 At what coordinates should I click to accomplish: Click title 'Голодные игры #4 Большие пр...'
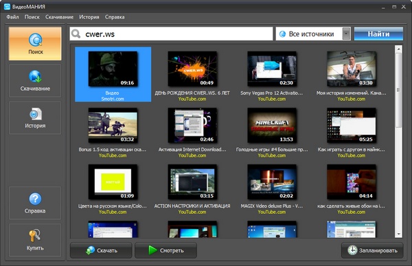(272, 149)
